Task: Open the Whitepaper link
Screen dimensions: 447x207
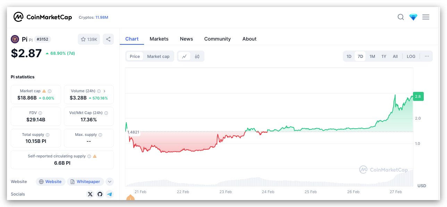Action: 85,182
